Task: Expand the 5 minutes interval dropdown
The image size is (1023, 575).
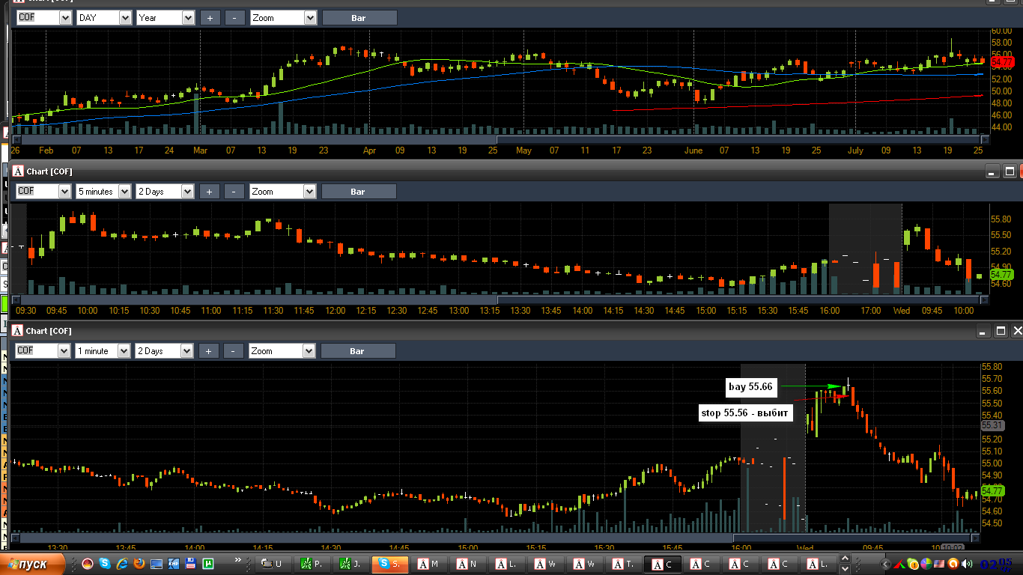Action: tap(103, 191)
